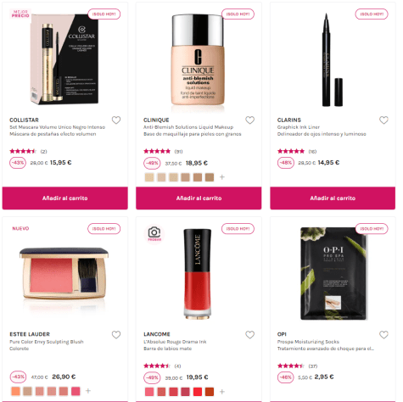This screenshot has width=403, height=402.
Task: Expand additional Lancome lipstick colors plus
Action: 222,392
